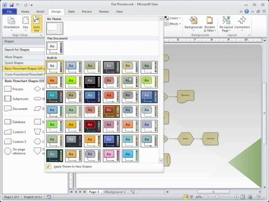
Task: Click the Re-Layout Page icon
Action: pyautogui.click(x=226, y=24)
